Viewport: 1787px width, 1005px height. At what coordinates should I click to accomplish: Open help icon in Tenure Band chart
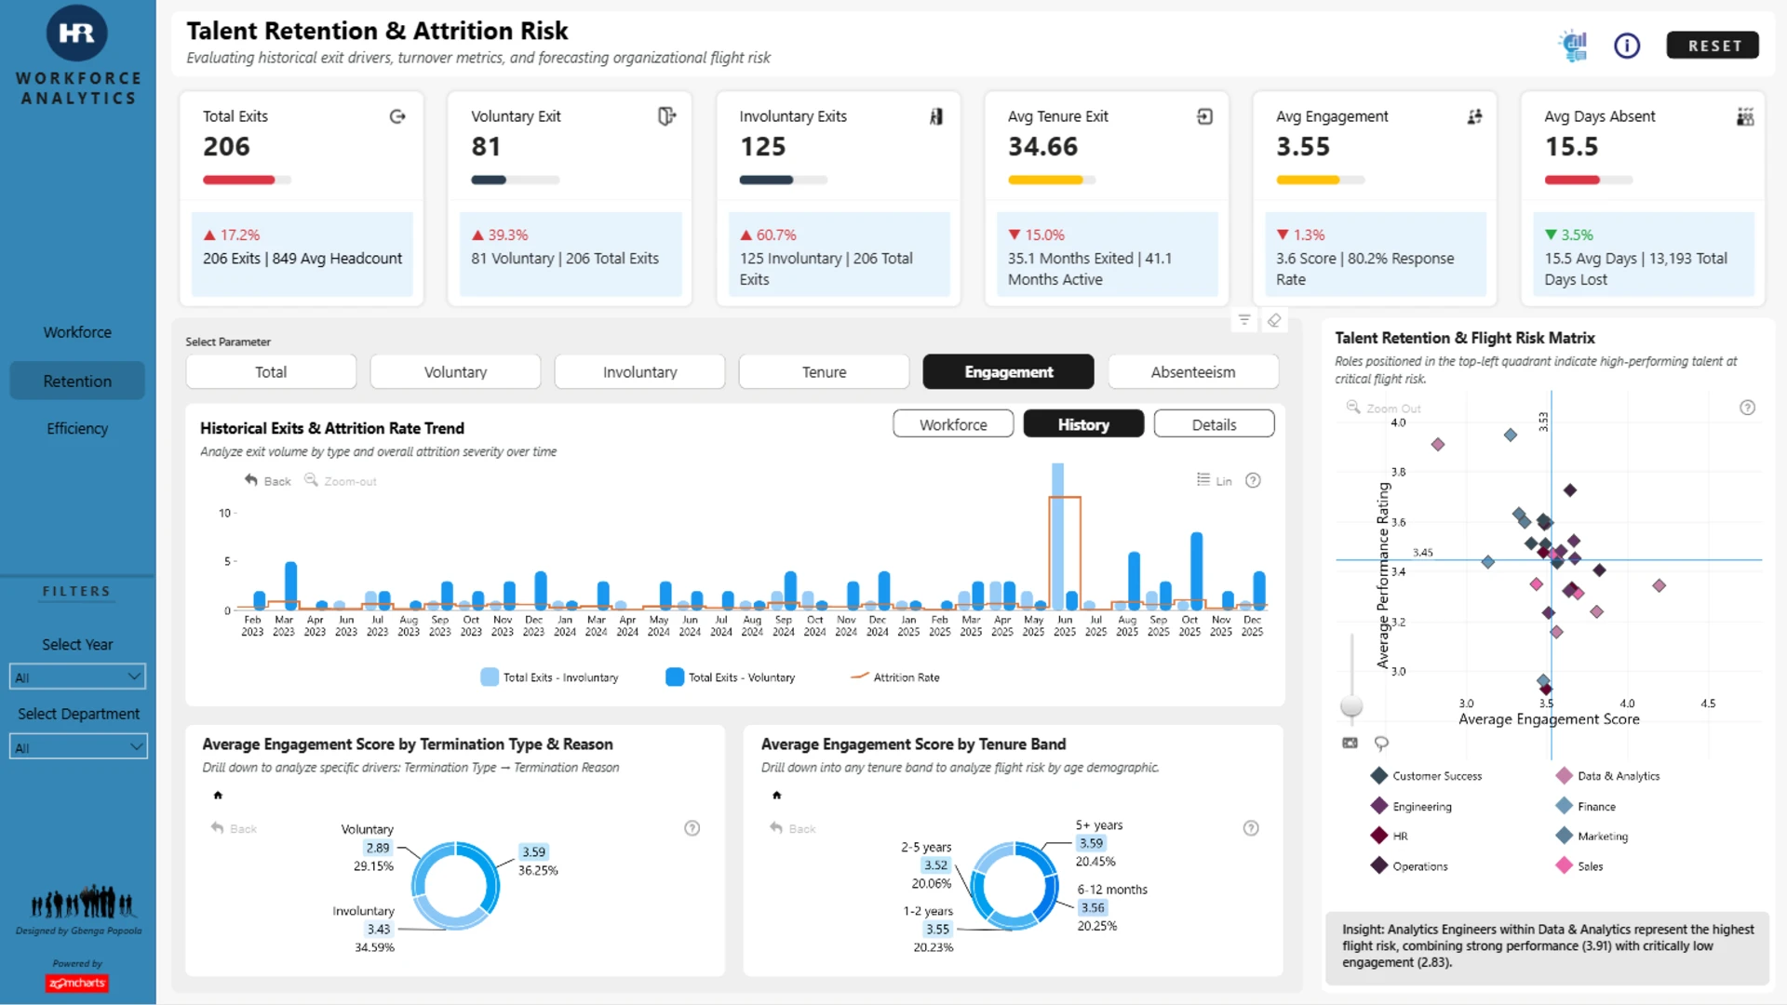(x=1251, y=828)
